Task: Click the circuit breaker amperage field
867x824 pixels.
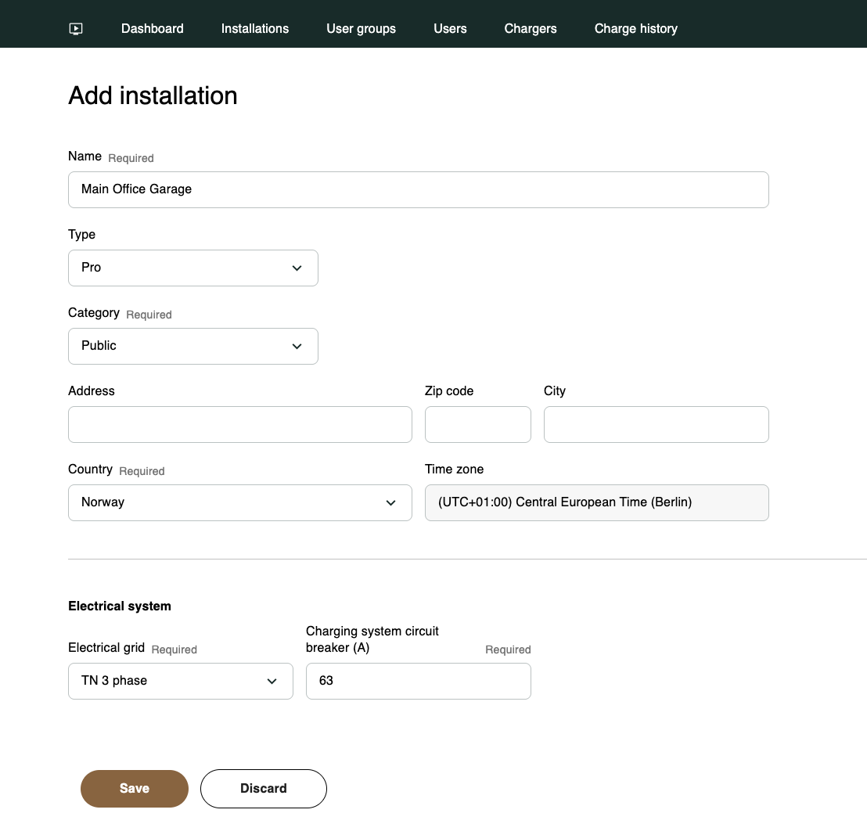Action: [418, 681]
